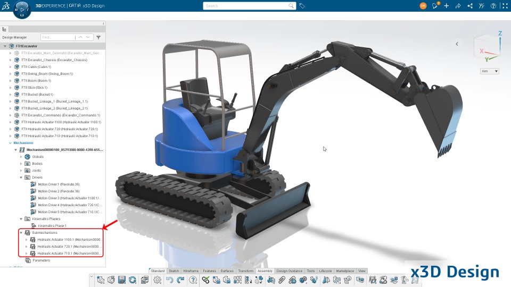Open the bottom toolbar dropdown arrow

coord(92,277)
